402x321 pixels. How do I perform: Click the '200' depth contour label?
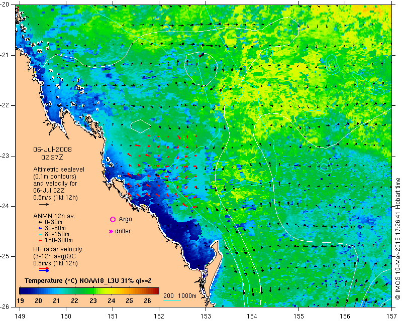(x=168, y=296)
